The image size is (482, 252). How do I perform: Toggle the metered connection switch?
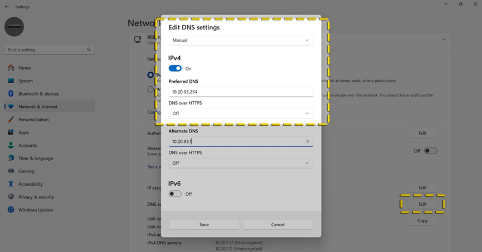click(430, 151)
